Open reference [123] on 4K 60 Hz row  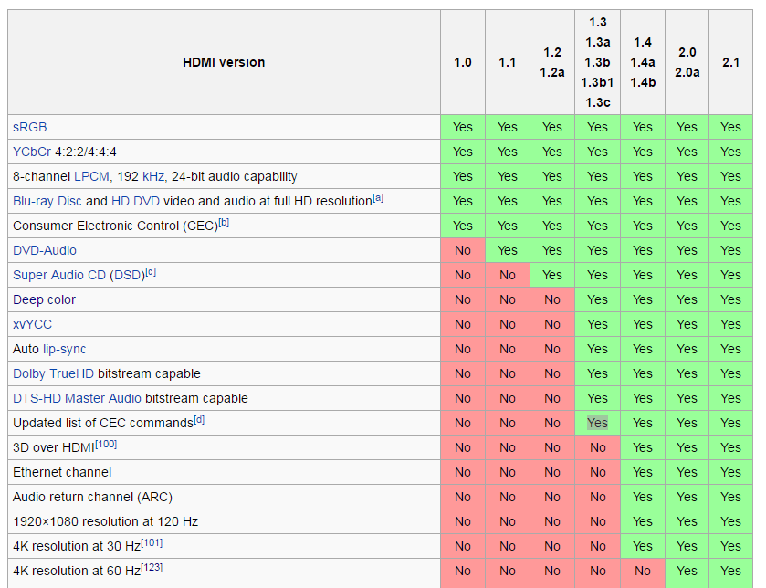(152, 568)
